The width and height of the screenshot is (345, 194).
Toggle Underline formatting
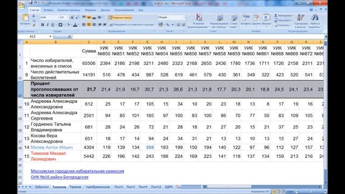[x=53, y=25]
